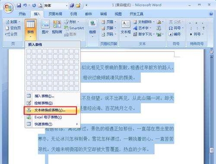Image resolution: width=216 pixels, height=164 pixels.
Task: Open the 艺术字 WordArt gallery
Action: 142,28
